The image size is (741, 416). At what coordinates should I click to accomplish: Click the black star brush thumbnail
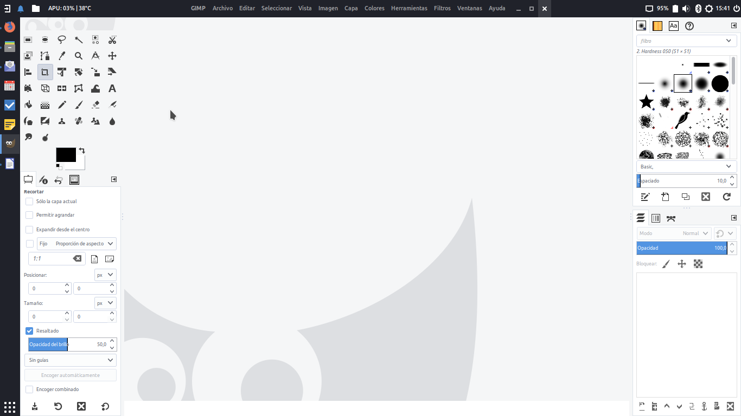coord(646,102)
